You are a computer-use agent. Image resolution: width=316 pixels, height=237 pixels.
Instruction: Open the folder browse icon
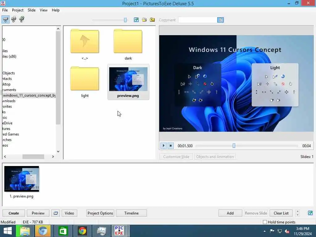[144, 20]
